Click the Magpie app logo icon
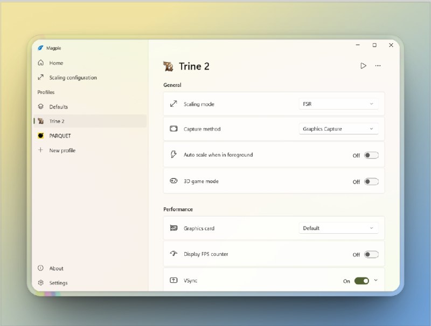Image resolution: width=431 pixels, height=326 pixels. [x=41, y=48]
